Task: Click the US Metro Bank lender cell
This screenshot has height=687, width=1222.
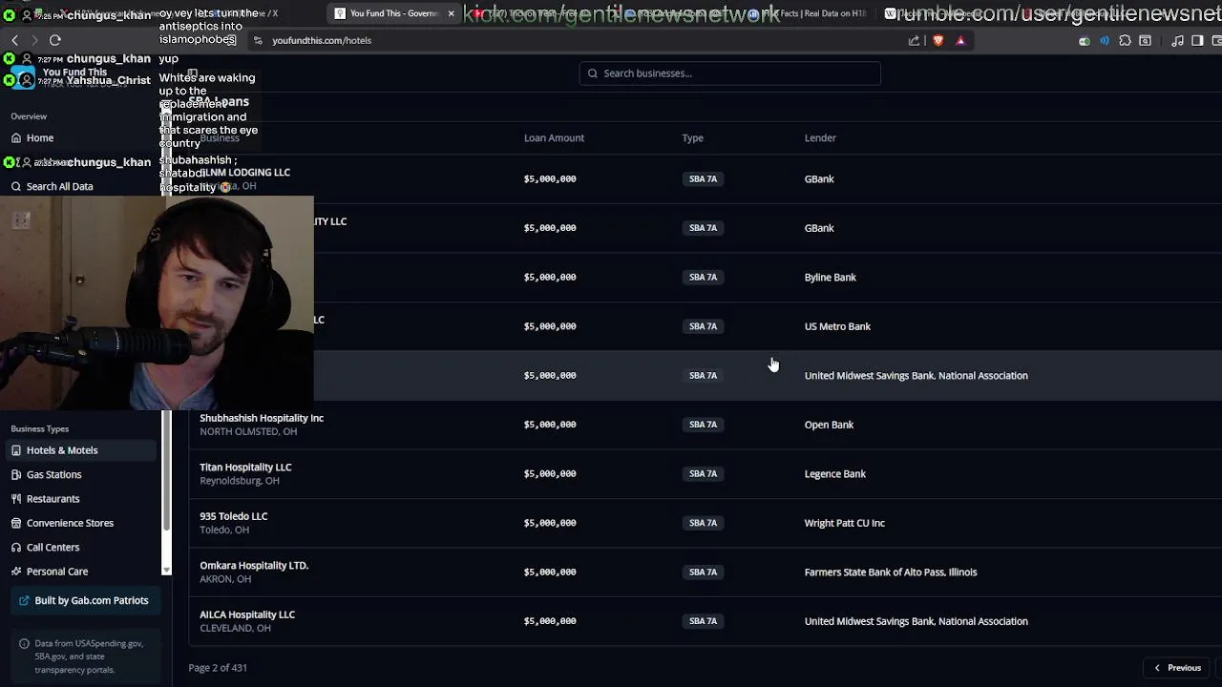Action: pos(837,326)
